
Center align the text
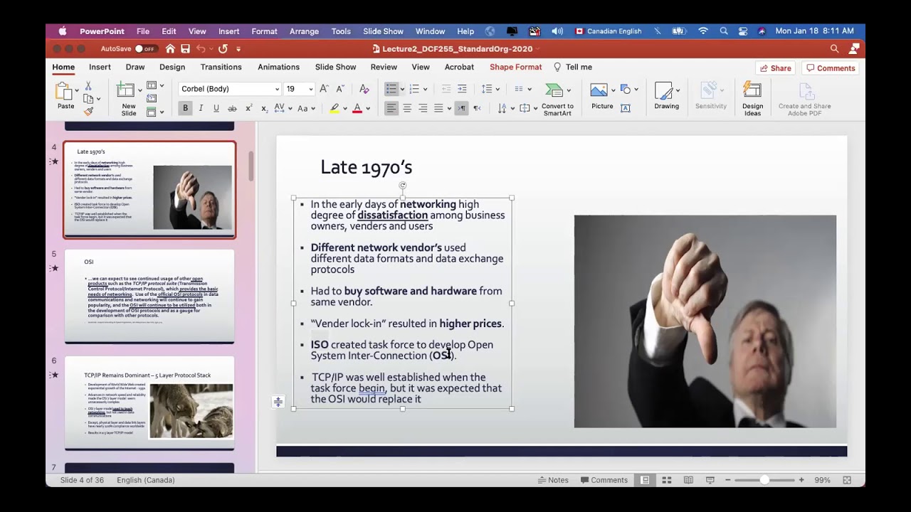point(407,108)
